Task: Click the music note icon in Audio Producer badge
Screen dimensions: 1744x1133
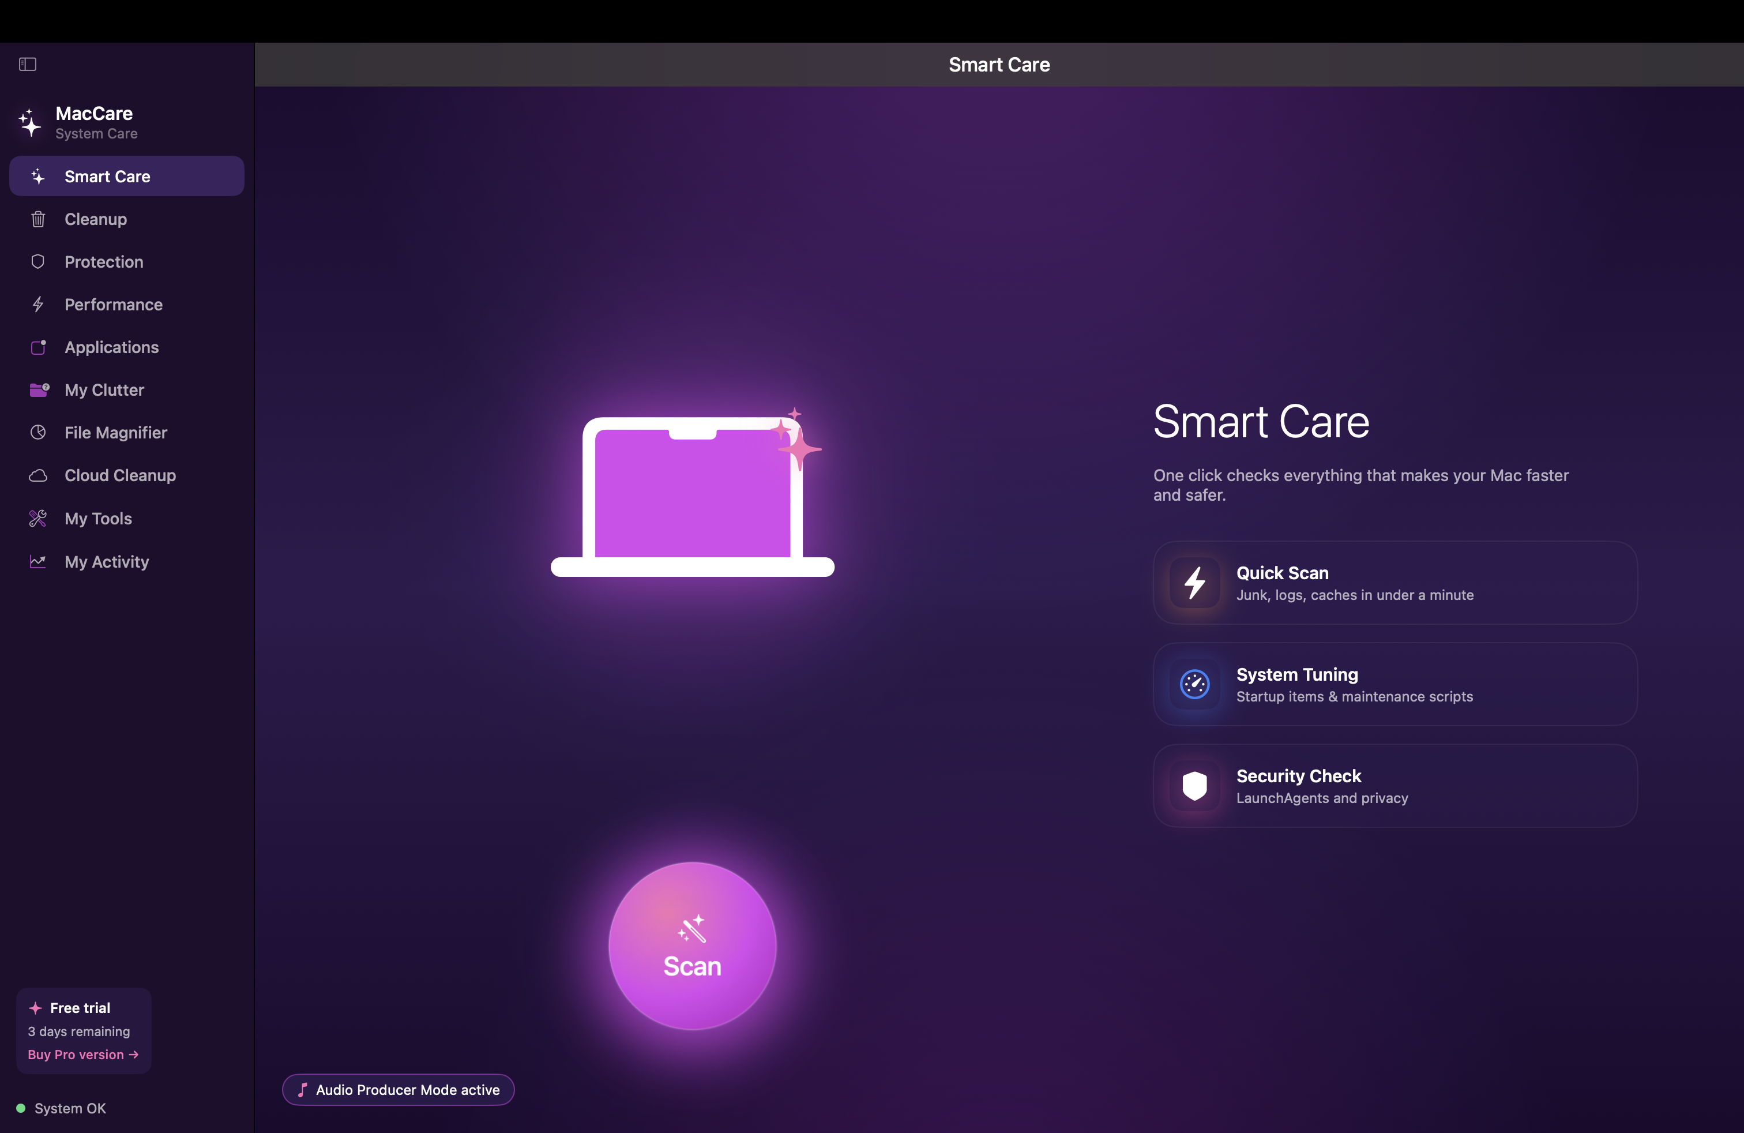Action: 302,1090
